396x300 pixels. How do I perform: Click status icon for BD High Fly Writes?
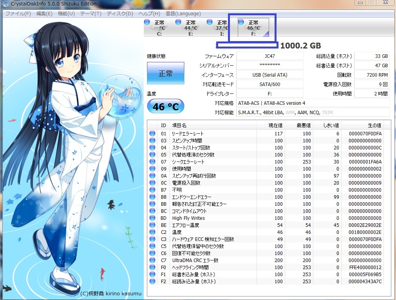point(152,218)
